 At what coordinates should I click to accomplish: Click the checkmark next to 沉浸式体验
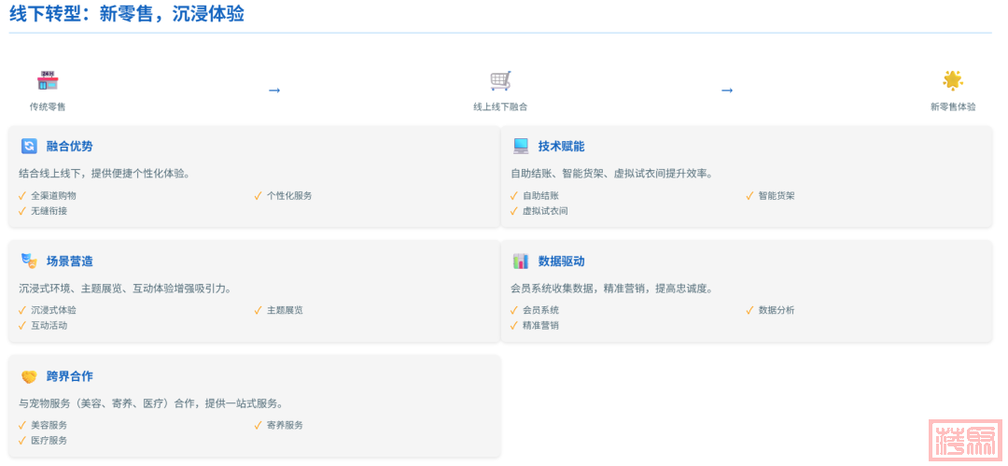[x=22, y=310]
